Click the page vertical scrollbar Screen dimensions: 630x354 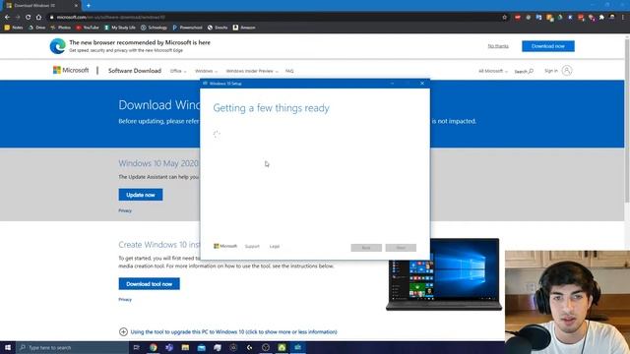pyautogui.click(x=627, y=120)
